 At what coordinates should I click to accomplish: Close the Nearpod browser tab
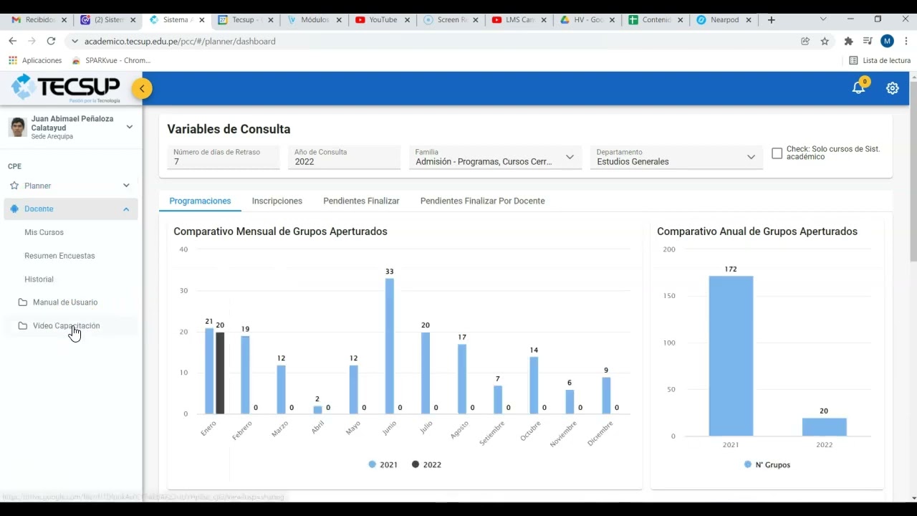(749, 20)
